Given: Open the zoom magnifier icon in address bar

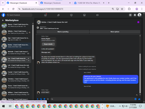Looking at the screenshot, I should coord(113,9).
